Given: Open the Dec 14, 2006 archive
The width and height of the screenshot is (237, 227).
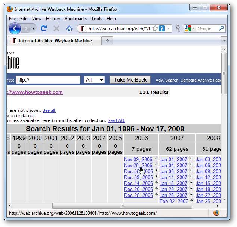Looking at the screenshot, I should (x=138, y=183).
